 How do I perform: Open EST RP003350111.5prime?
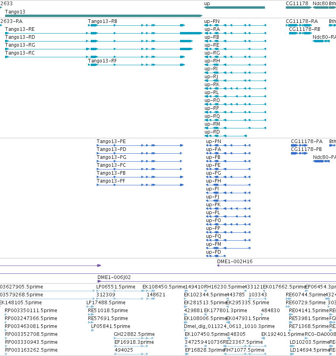coord(31,311)
